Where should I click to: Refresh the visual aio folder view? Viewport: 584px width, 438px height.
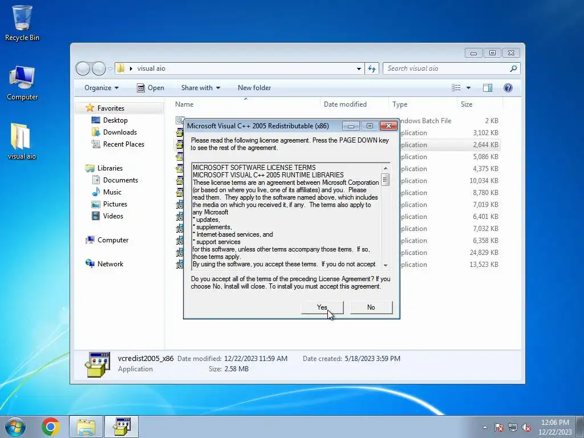tap(372, 68)
